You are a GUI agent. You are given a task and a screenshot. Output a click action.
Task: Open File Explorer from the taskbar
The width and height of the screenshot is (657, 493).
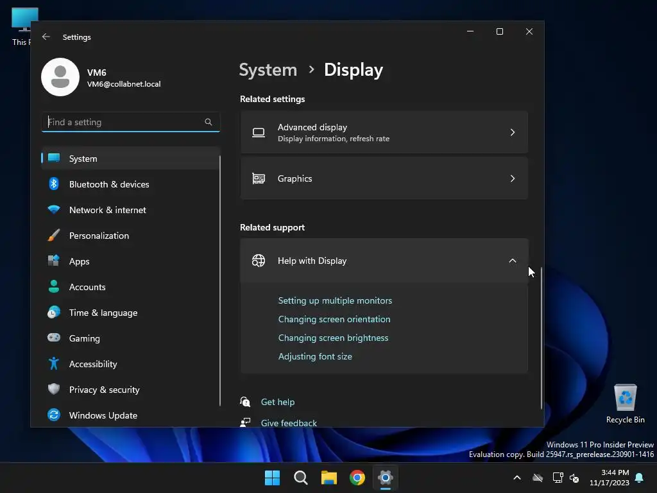(329, 478)
